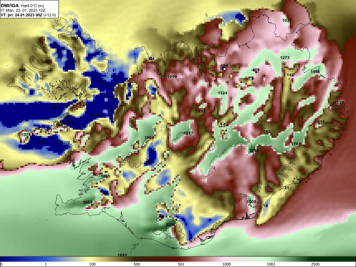Click the map value 533

(x=74, y=38)
